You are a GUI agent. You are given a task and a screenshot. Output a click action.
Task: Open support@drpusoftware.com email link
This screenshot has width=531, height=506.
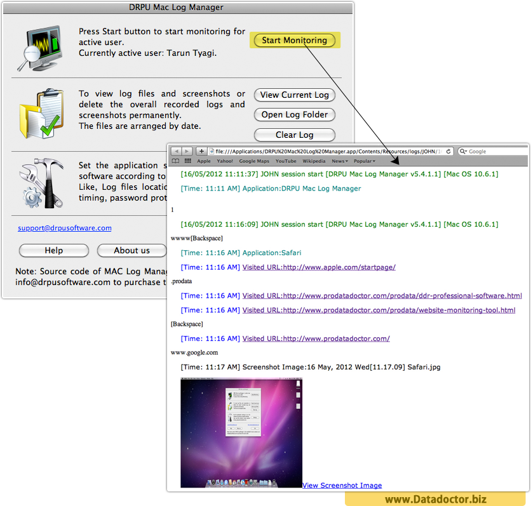coord(65,228)
